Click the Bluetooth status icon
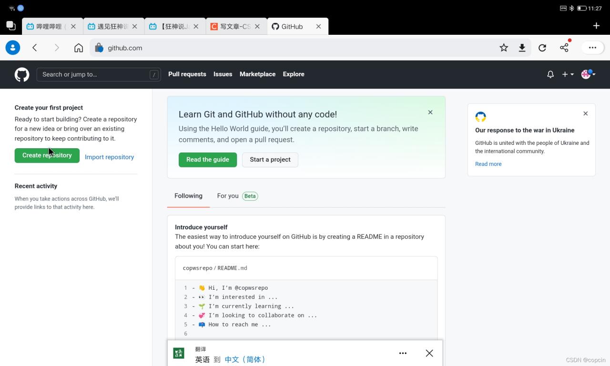Viewport: 610px width, 366px height. point(572,9)
